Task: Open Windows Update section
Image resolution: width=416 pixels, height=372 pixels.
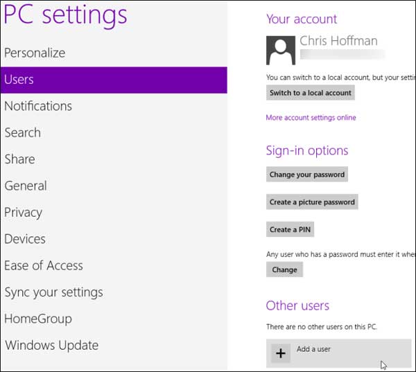Action: 52,345
